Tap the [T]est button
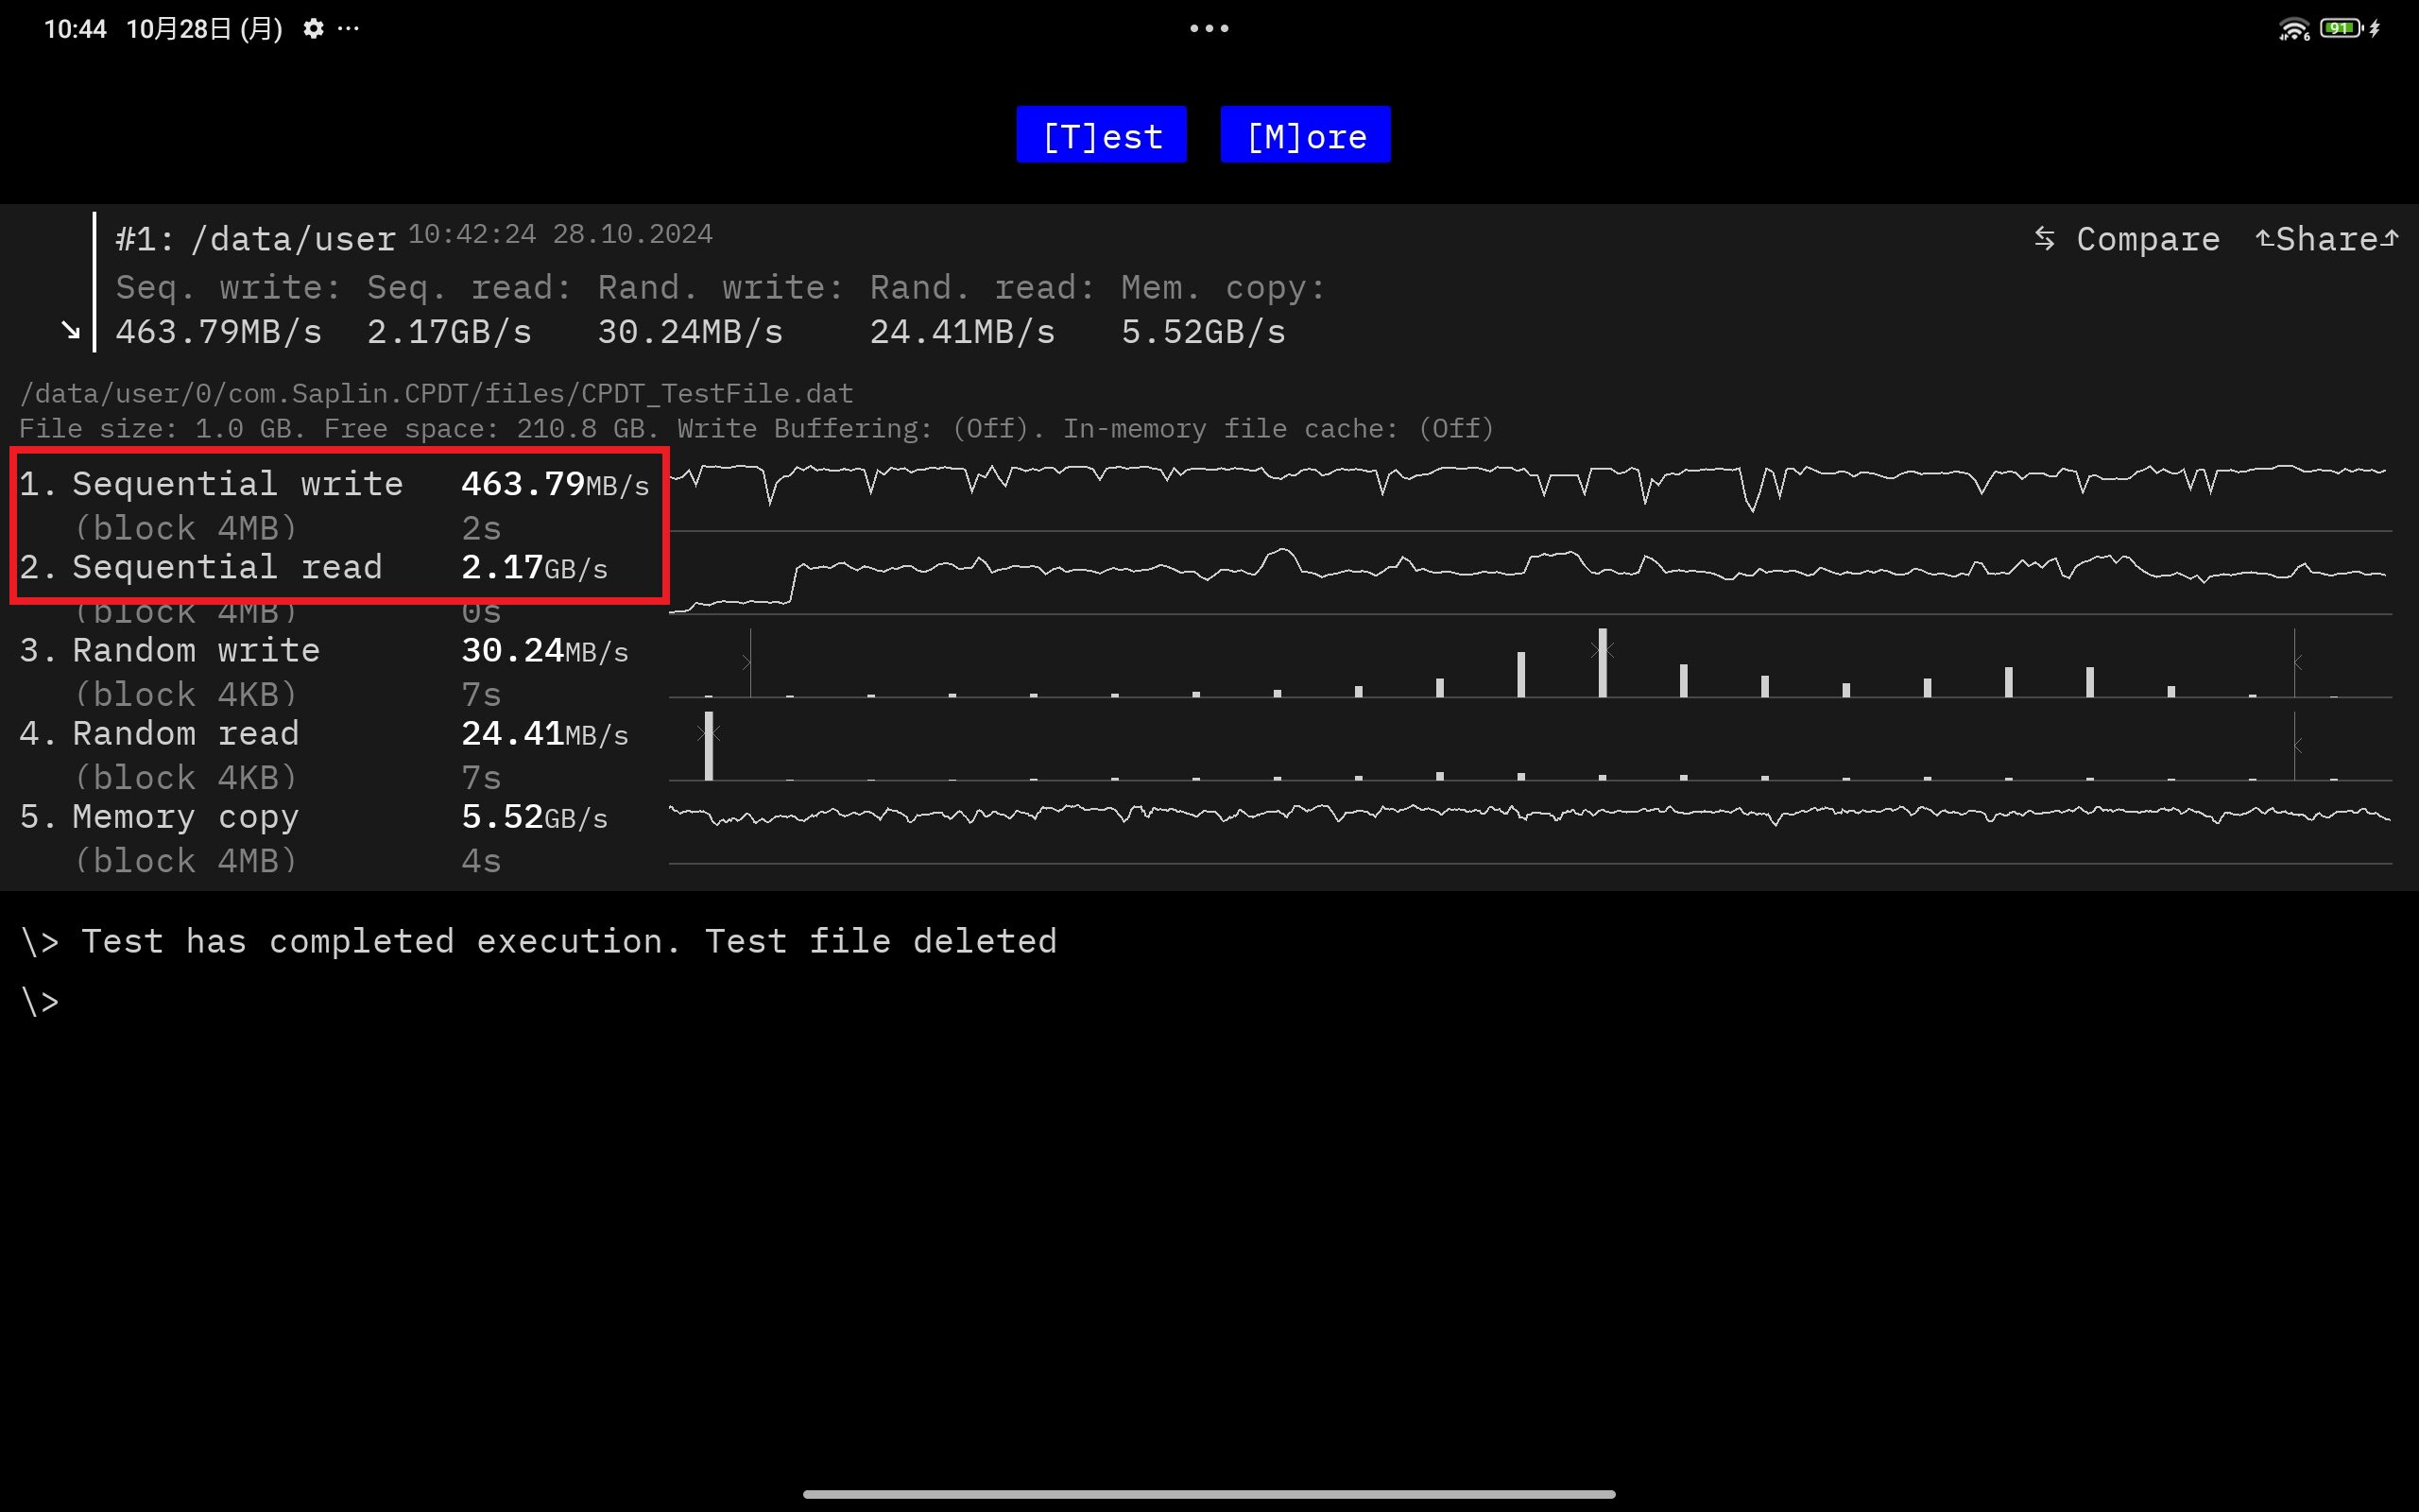2419x1512 pixels. coord(1102,135)
